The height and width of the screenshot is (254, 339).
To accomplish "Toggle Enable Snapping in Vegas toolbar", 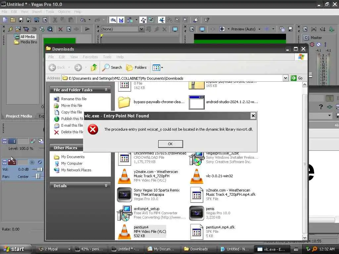I will pyautogui.click(x=113, y=20).
